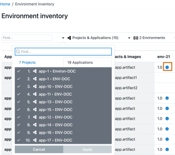The width and height of the screenshot is (175, 155).
Task: Open info icon in last row env-21 cell
Action: [167, 150]
